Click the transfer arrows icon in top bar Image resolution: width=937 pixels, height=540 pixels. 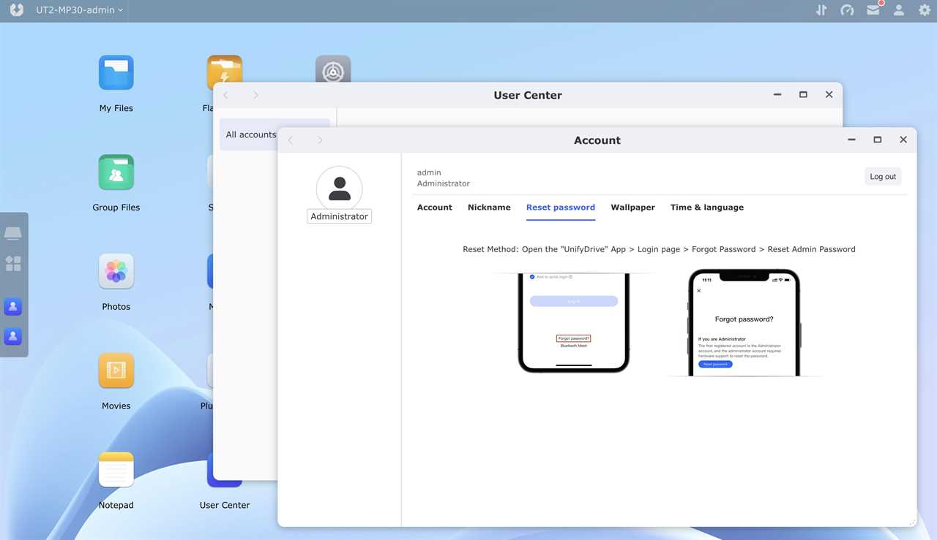click(821, 10)
